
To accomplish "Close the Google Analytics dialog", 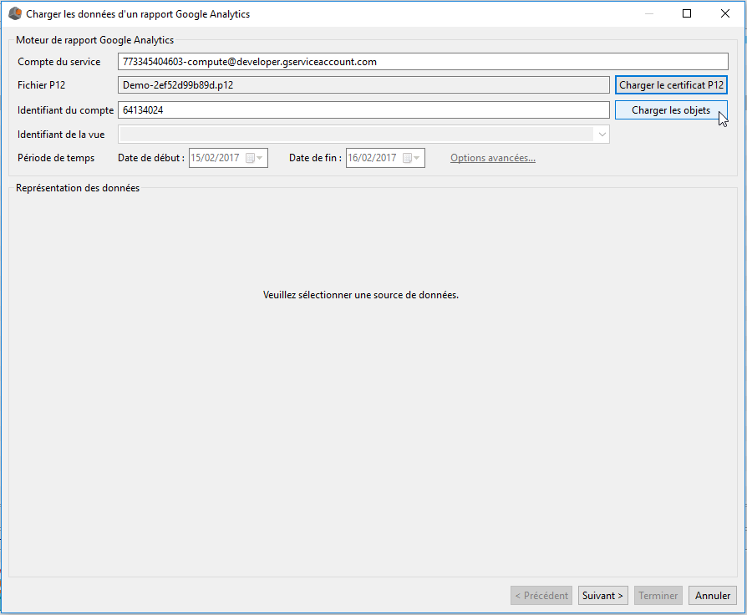I will click(725, 13).
